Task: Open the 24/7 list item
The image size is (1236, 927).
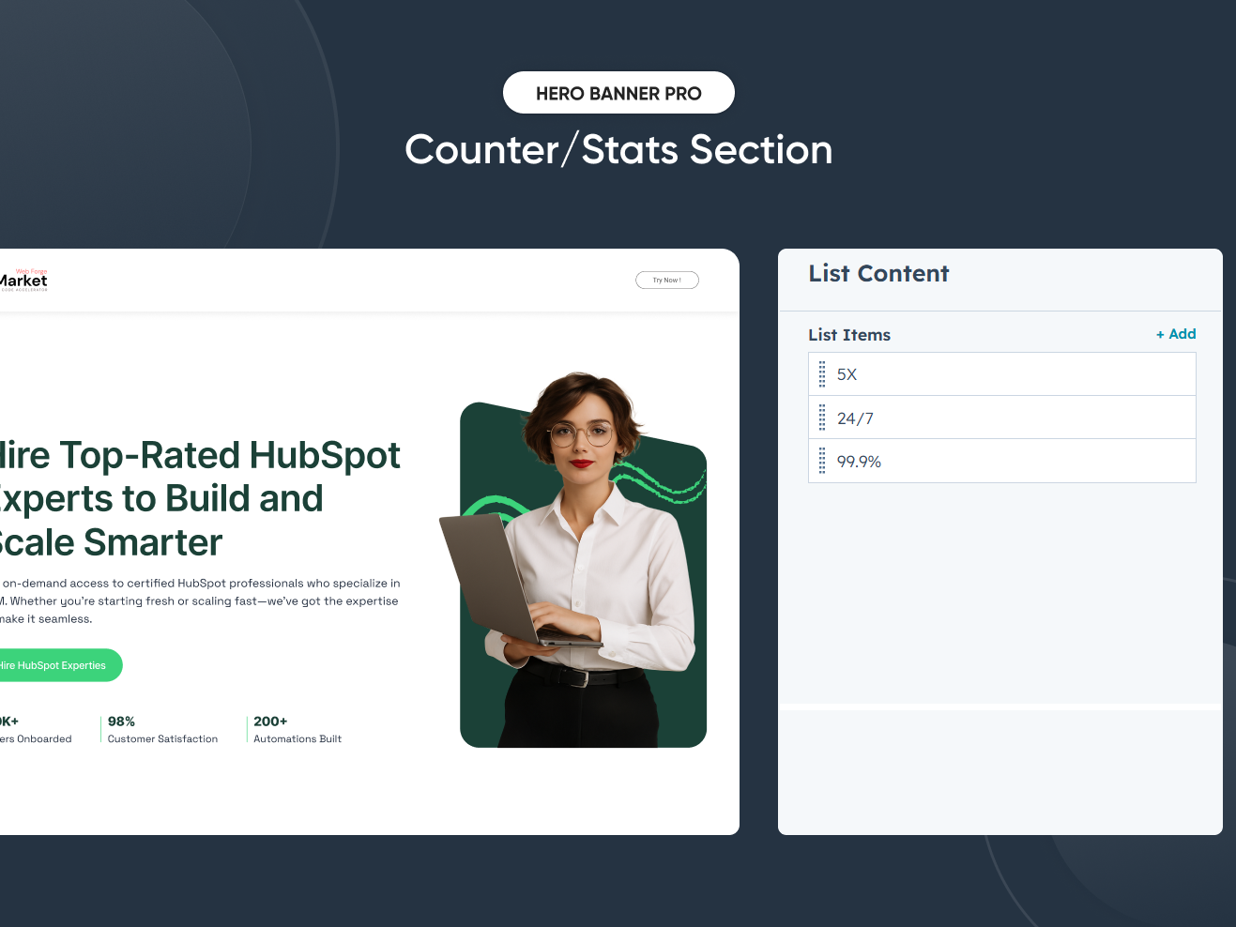Action: (x=1001, y=418)
